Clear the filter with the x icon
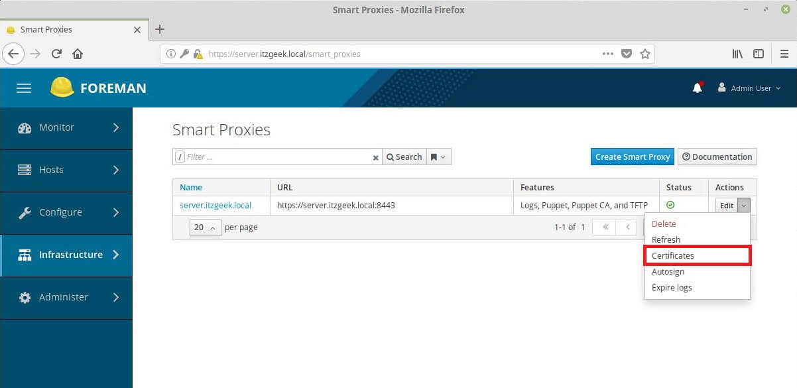Image resolution: width=797 pixels, height=388 pixels. (x=375, y=157)
